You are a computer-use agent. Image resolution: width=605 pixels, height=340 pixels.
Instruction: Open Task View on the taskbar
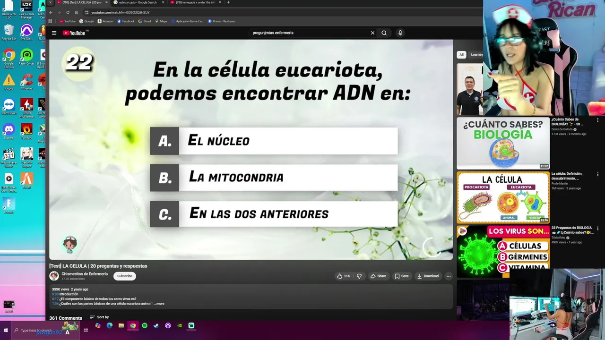tap(86, 330)
